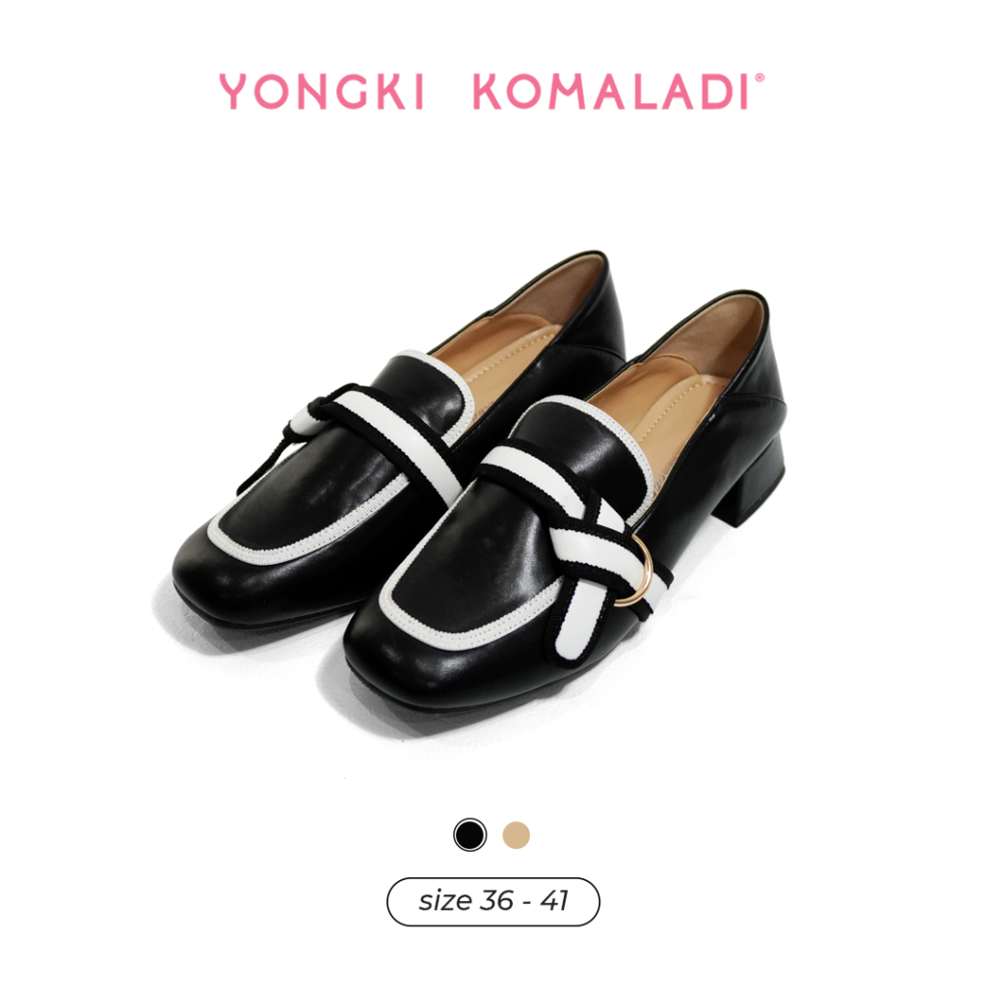
Task: Click the word YONGKI in the logo
Action: pyautogui.click(x=321, y=92)
